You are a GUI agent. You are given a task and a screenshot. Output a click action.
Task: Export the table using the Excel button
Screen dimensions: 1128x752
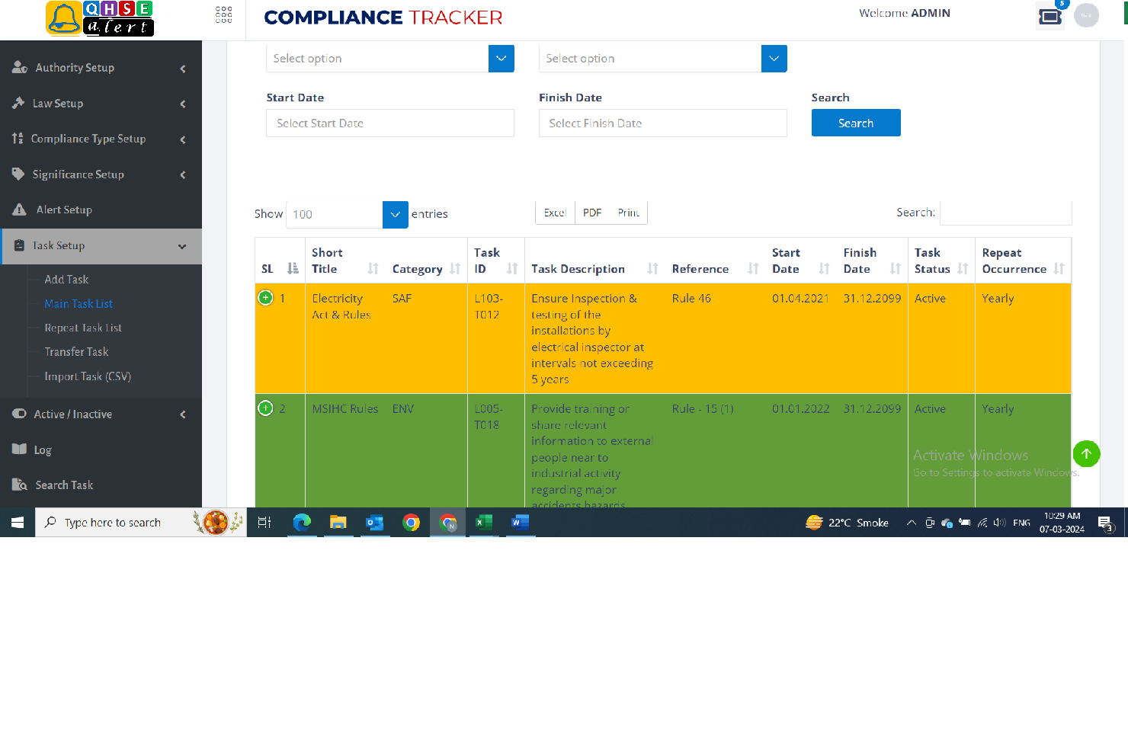(554, 213)
